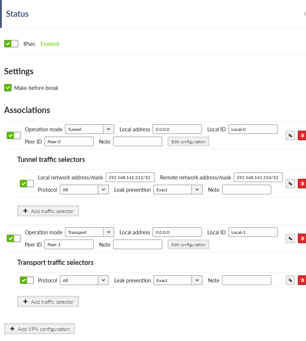The width and height of the screenshot is (306, 341).
Task: Uncheck the Make-before-break checkbox
Action: click(8, 88)
